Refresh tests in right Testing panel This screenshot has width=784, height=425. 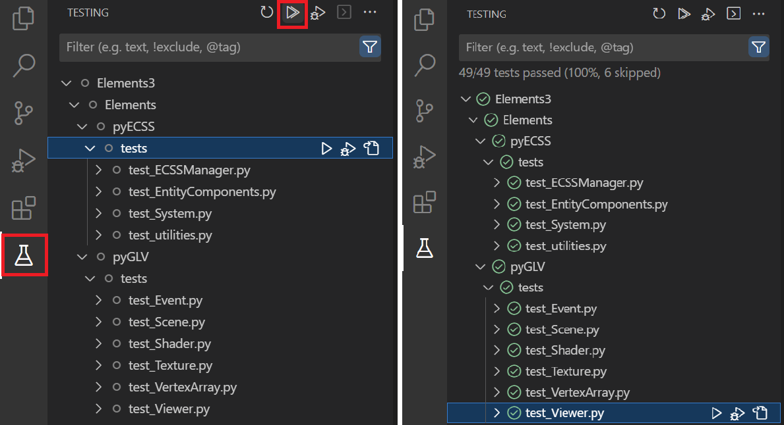659,13
